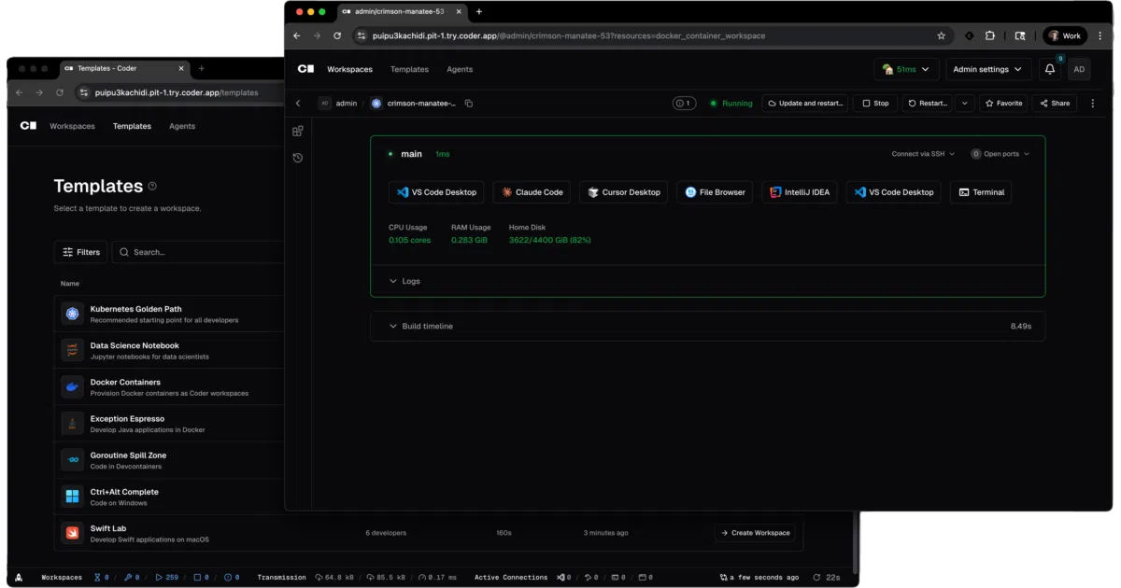Open Filters dropdown in Templates window
Viewport: 1121px width, 588px height.
(81, 252)
